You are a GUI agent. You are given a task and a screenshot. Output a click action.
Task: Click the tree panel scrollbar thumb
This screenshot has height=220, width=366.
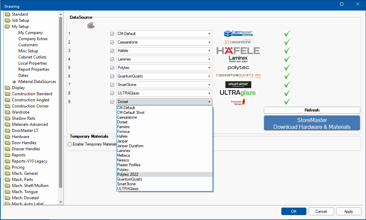(x=61, y=102)
